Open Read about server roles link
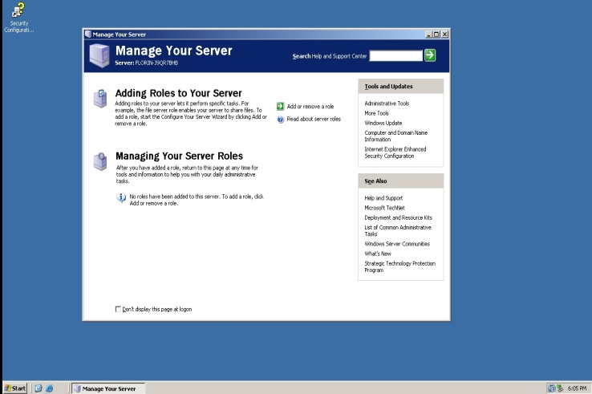This screenshot has width=592, height=394. click(314, 119)
